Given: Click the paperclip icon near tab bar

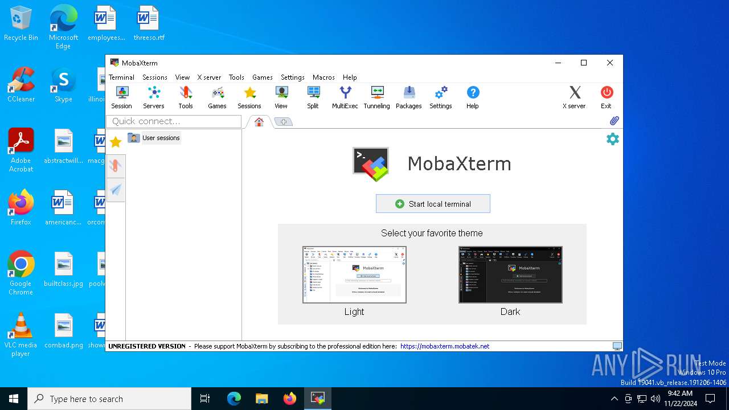Looking at the screenshot, I should [x=614, y=121].
